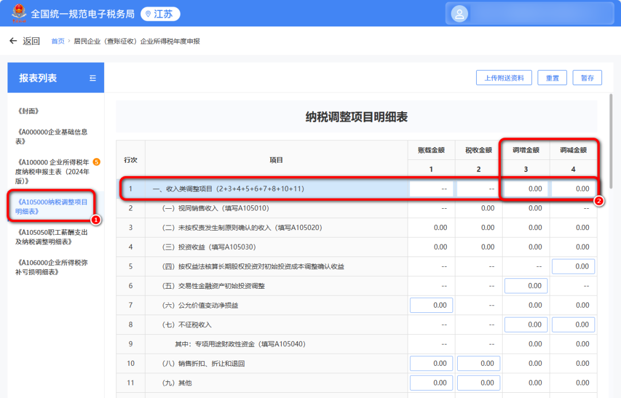
Task: Click the 返回 back arrow
Action: click(13, 41)
